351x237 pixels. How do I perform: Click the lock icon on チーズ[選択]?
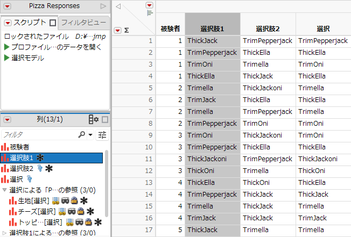[81, 211]
